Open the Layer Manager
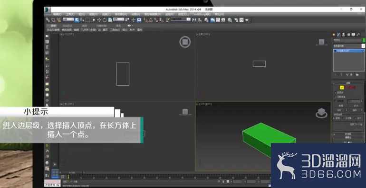The image size is (366, 188). [x=206, y=20]
